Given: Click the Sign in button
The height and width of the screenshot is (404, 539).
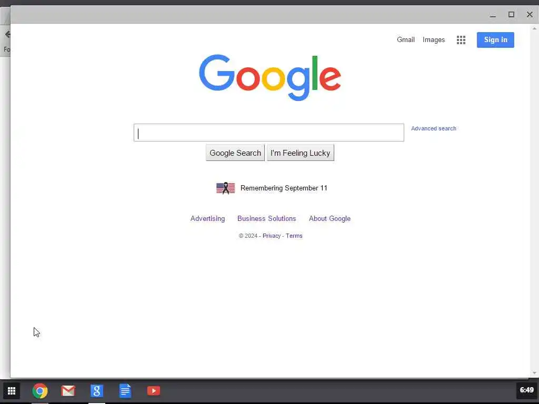Looking at the screenshot, I should pyautogui.click(x=495, y=40).
